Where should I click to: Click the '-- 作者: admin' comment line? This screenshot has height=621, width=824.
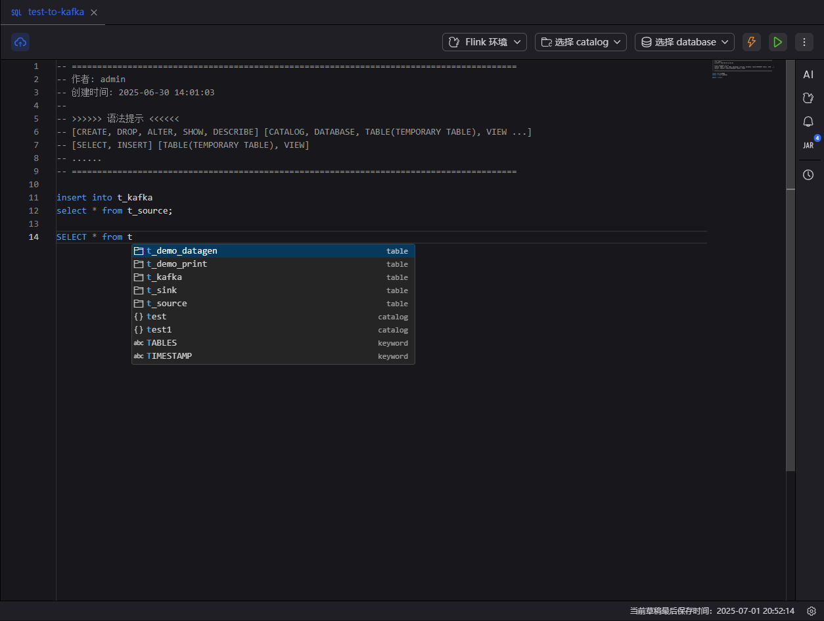91,79
